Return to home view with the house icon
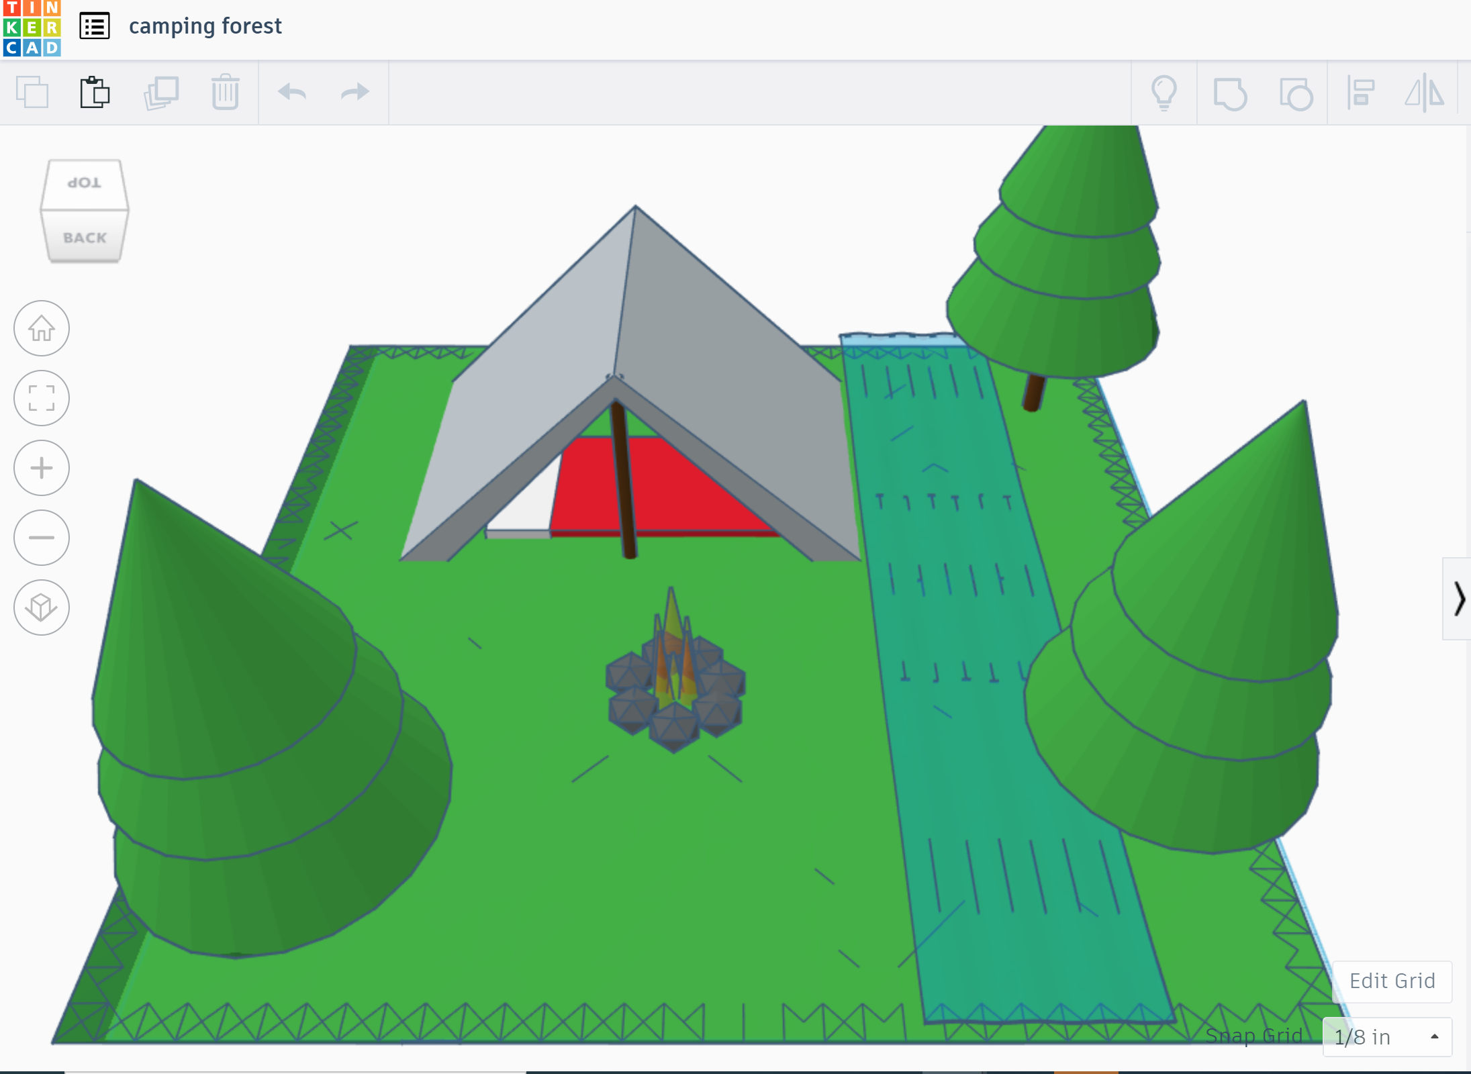This screenshot has height=1074, width=1471. tap(41, 329)
